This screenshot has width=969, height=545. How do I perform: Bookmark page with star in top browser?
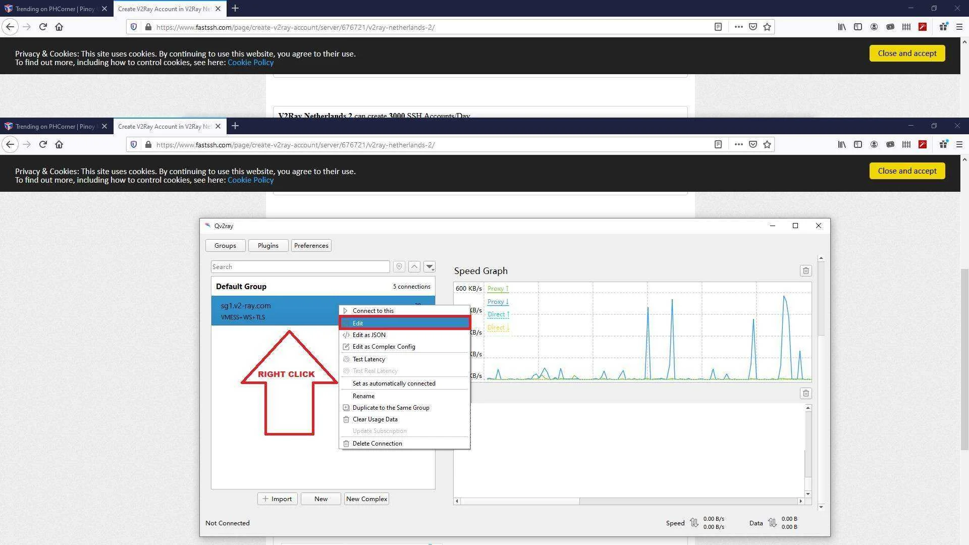(x=767, y=27)
